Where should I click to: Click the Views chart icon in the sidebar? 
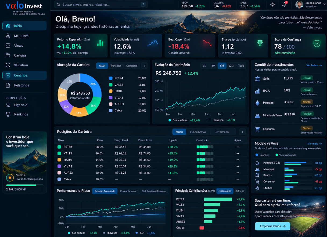tap(8, 46)
